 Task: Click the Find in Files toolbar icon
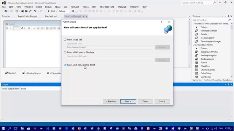(73, 11)
